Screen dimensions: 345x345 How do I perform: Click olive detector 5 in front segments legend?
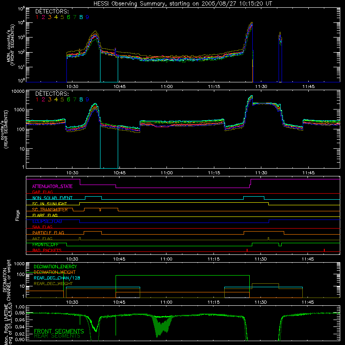tap(62, 17)
